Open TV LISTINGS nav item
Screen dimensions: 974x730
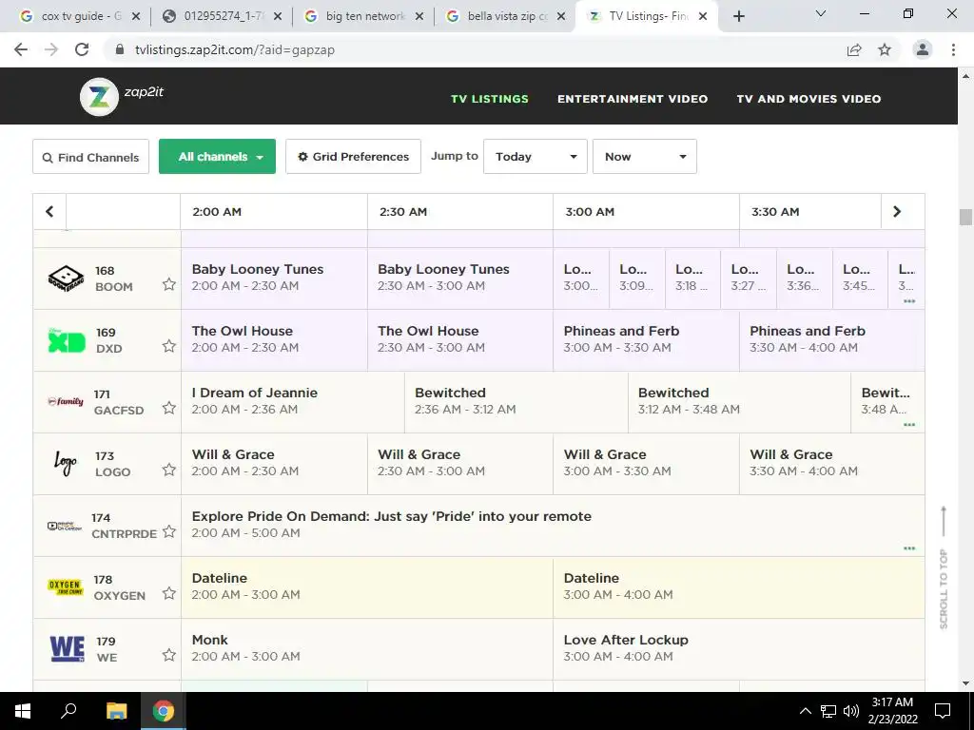[x=490, y=99]
